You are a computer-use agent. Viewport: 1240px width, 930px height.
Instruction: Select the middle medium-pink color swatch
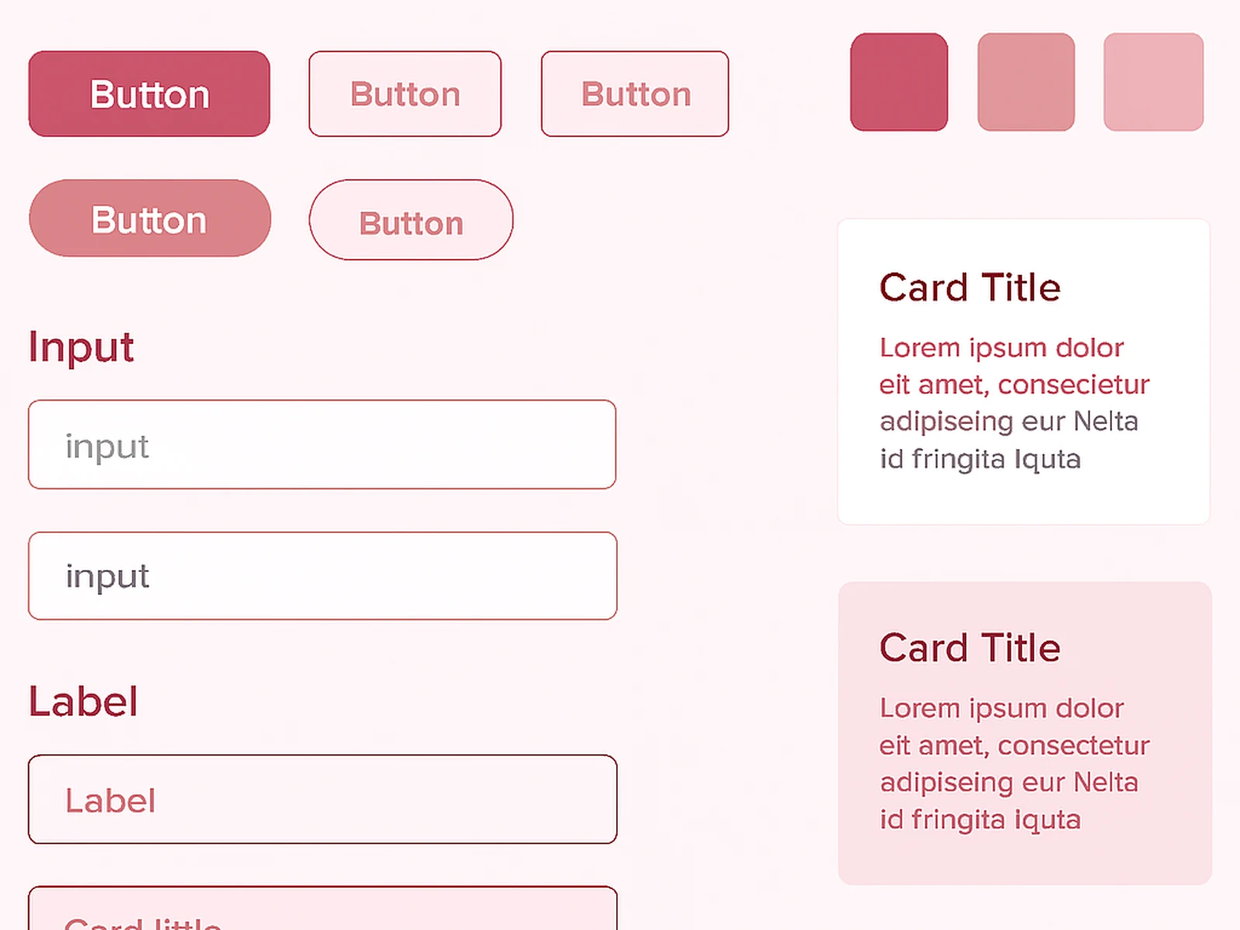[x=1026, y=81]
